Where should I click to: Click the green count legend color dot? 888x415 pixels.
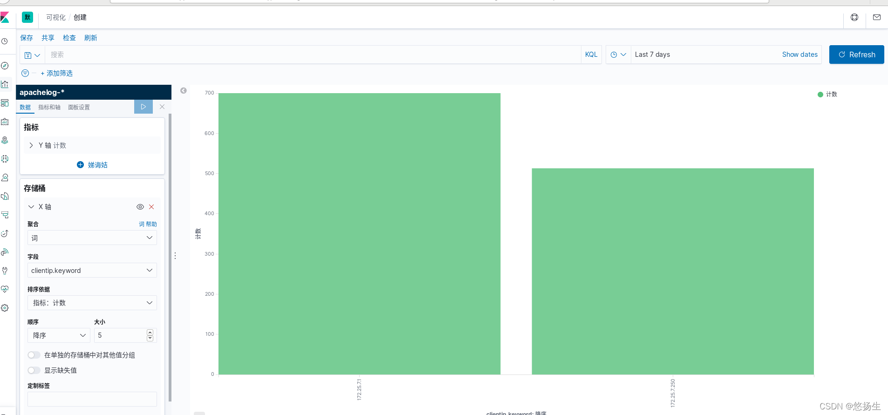click(x=820, y=95)
